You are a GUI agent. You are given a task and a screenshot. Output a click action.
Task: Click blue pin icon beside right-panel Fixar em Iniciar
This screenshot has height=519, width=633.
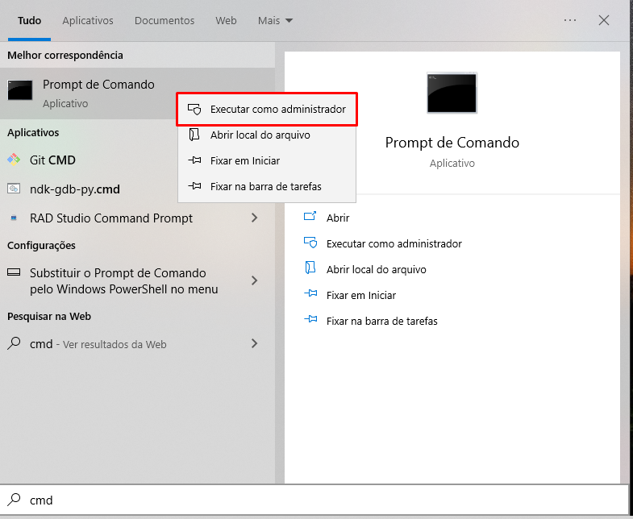310,294
